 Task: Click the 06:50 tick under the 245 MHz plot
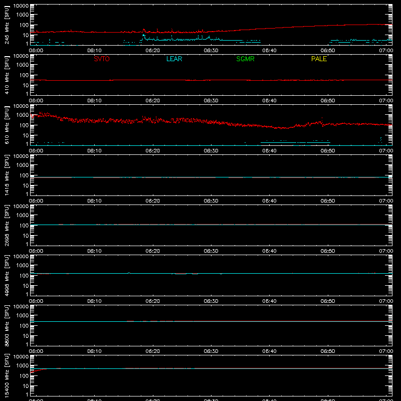pos(328,51)
